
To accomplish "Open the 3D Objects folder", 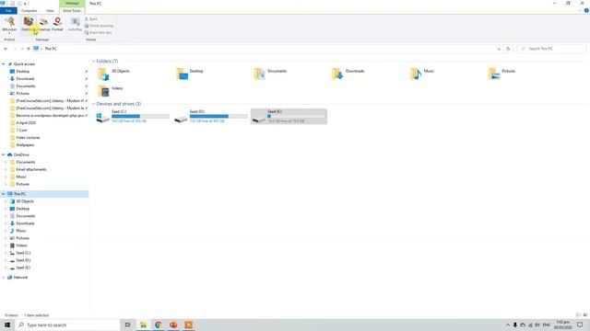I will point(113,74).
